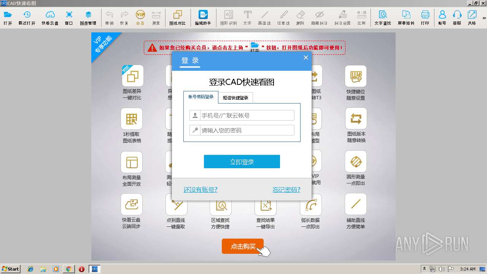Click 图纸版本随意转换 feature icon
Screen dimensions: 487x274
pyautogui.click(x=356, y=119)
